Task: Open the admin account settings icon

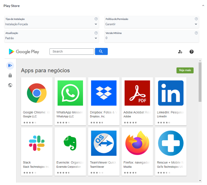Action: click(x=180, y=52)
